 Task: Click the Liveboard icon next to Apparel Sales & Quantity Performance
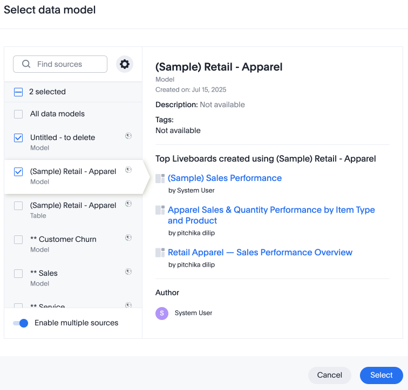[160, 210]
